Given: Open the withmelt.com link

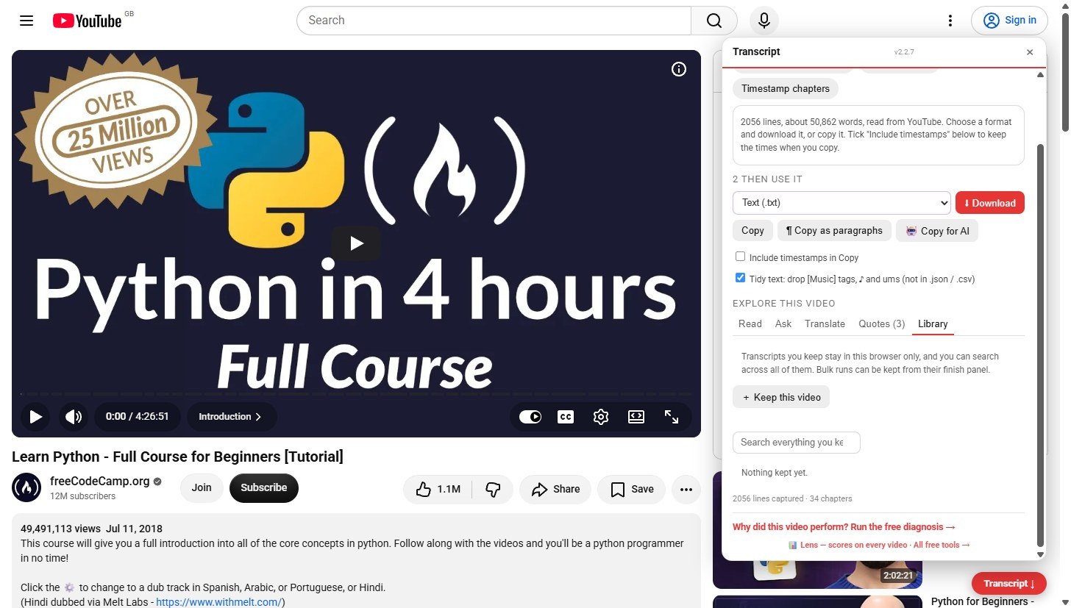Looking at the screenshot, I should 220,602.
